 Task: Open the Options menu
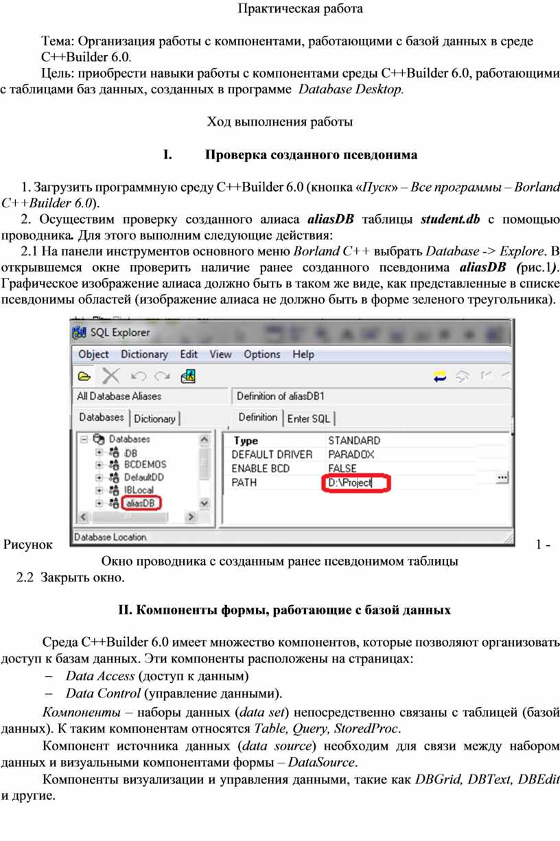[x=262, y=354]
